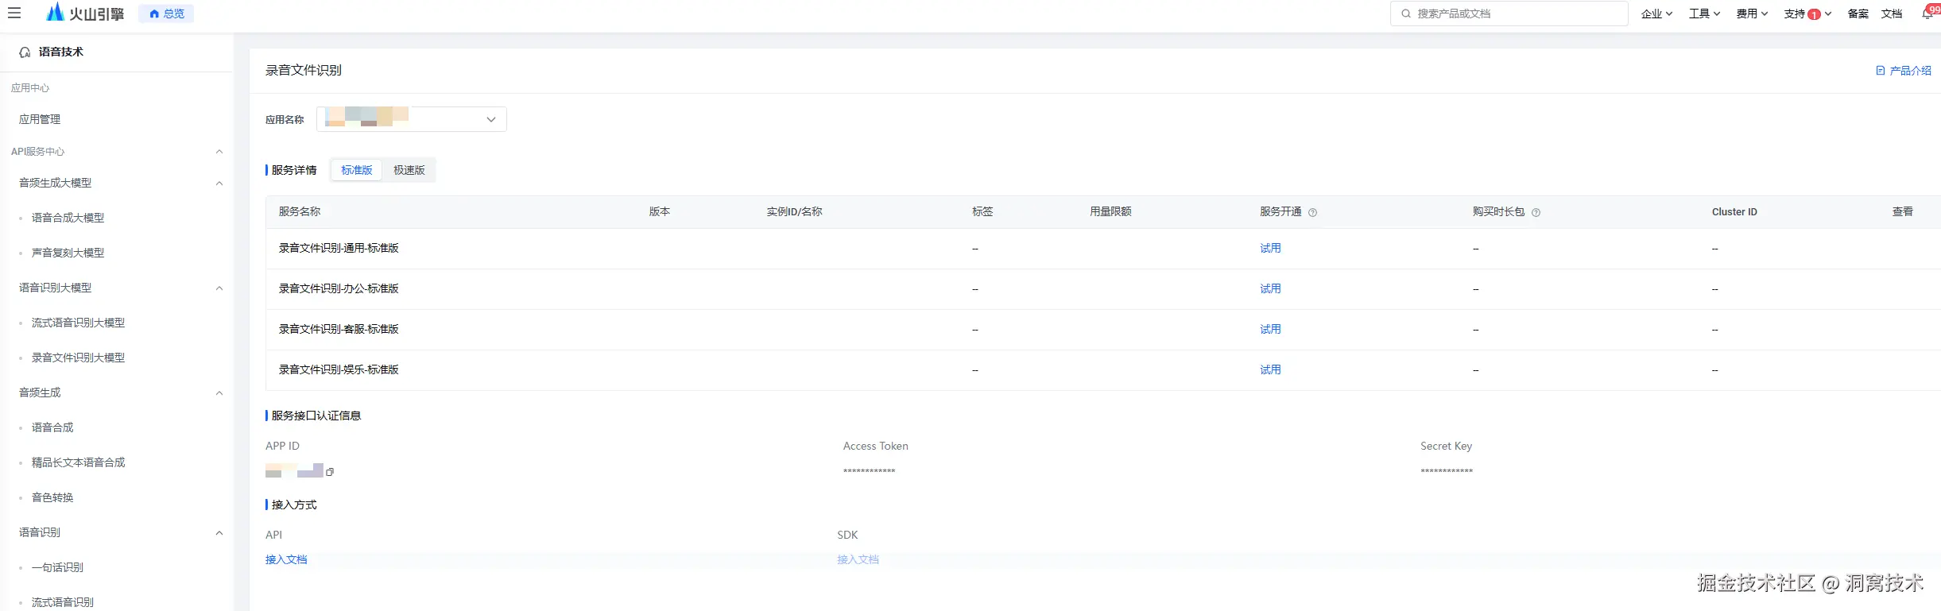1941x611 pixels.
Task: Click the masked Access Token value
Action: coord(869,472)
